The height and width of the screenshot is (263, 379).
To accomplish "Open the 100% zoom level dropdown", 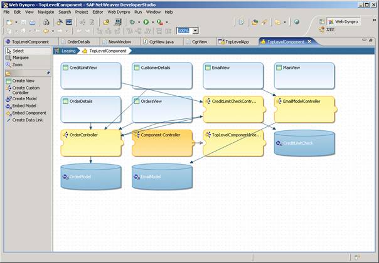I will 196,30.
